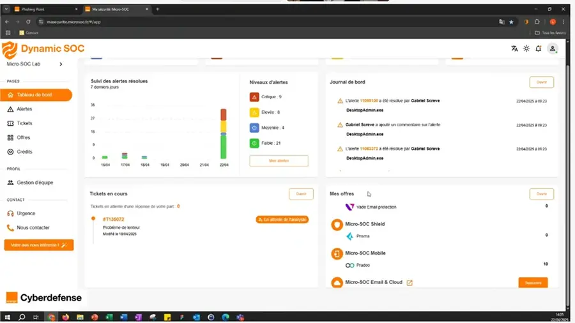Expand the Micro-SOC Lab selector chevron
575x323 pixels.
pyautogui.click(x=61, y=64)
